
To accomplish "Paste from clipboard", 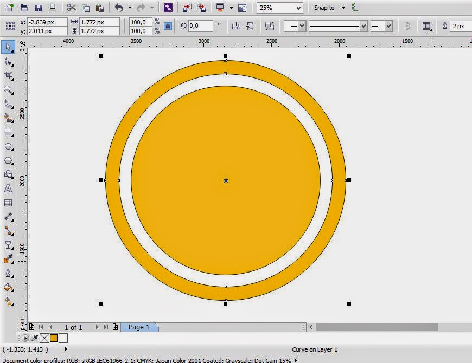I will (100, 8).
